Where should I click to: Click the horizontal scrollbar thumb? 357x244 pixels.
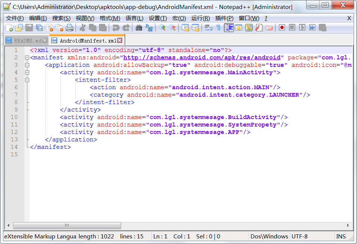(x=67, y=225)
